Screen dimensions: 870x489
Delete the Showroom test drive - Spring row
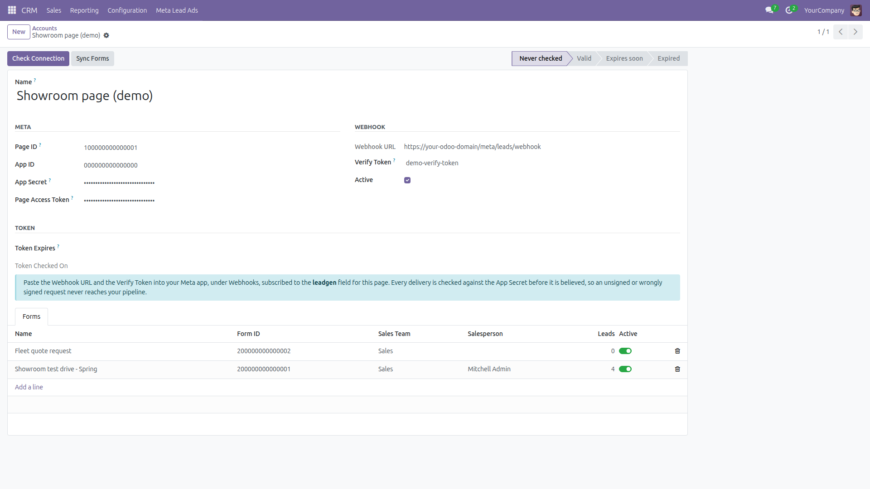click(677, 369)
